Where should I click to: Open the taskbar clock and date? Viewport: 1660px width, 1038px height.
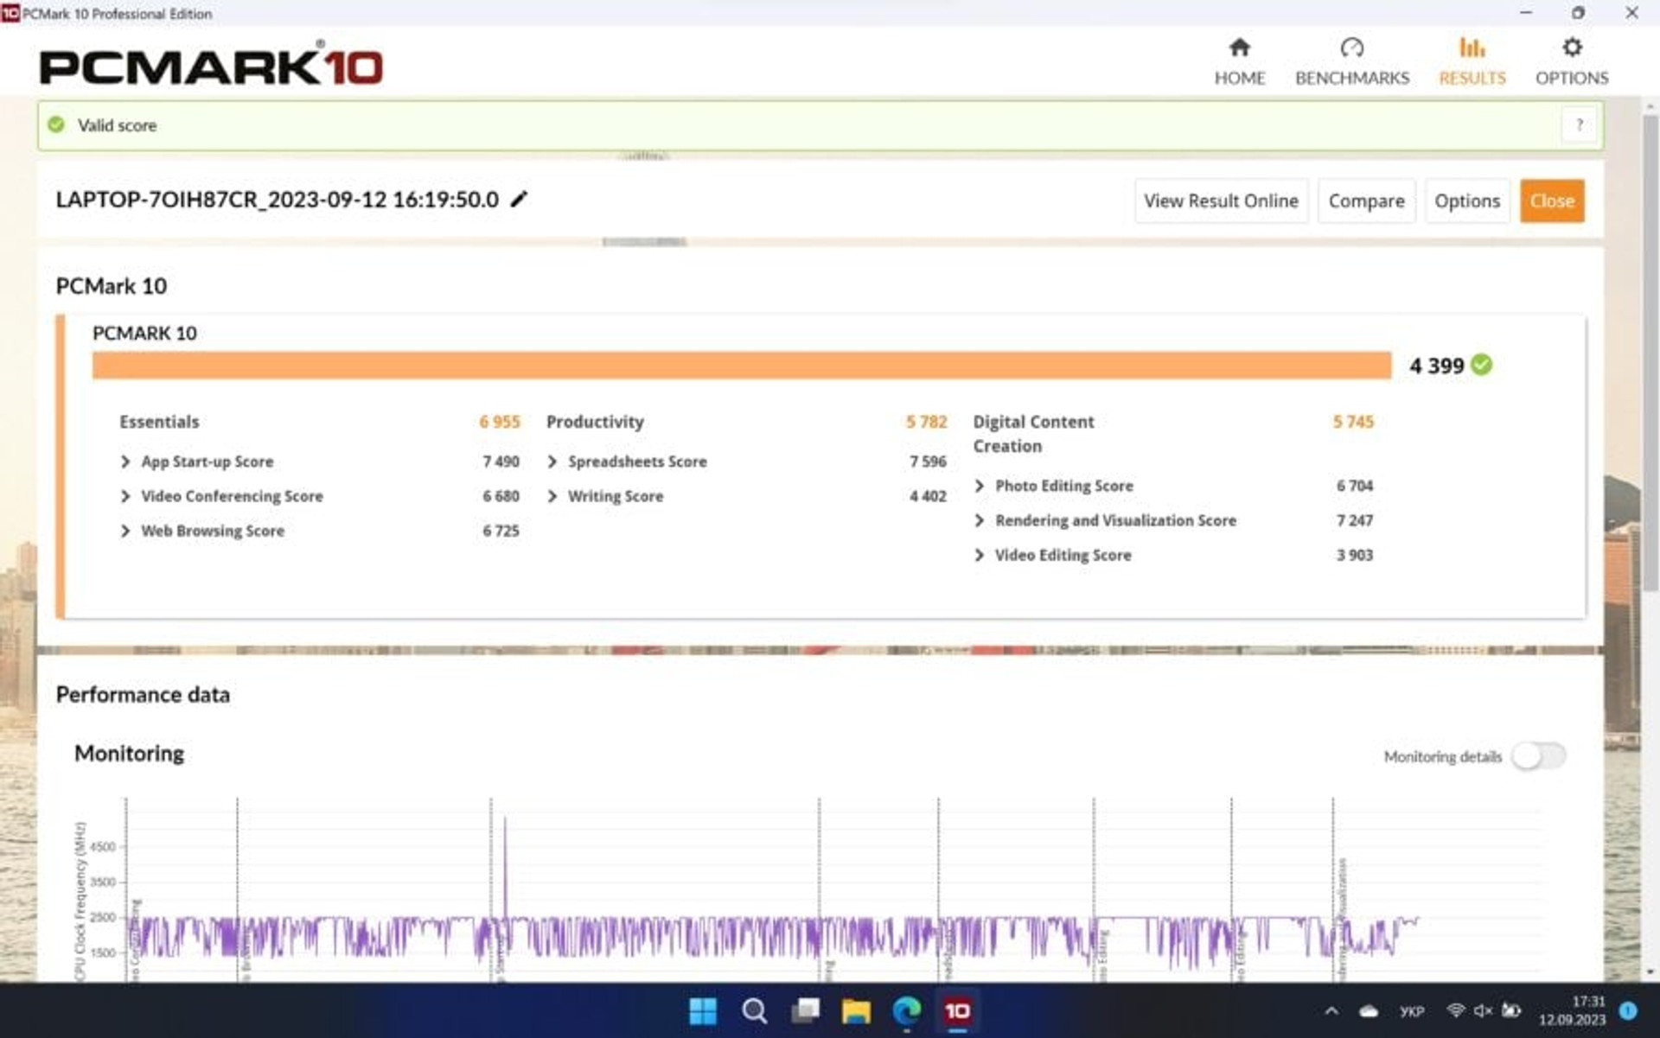1572,1010
